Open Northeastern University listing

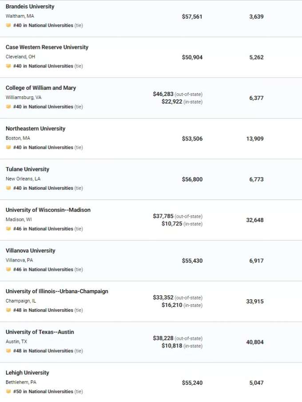point(36,128)
